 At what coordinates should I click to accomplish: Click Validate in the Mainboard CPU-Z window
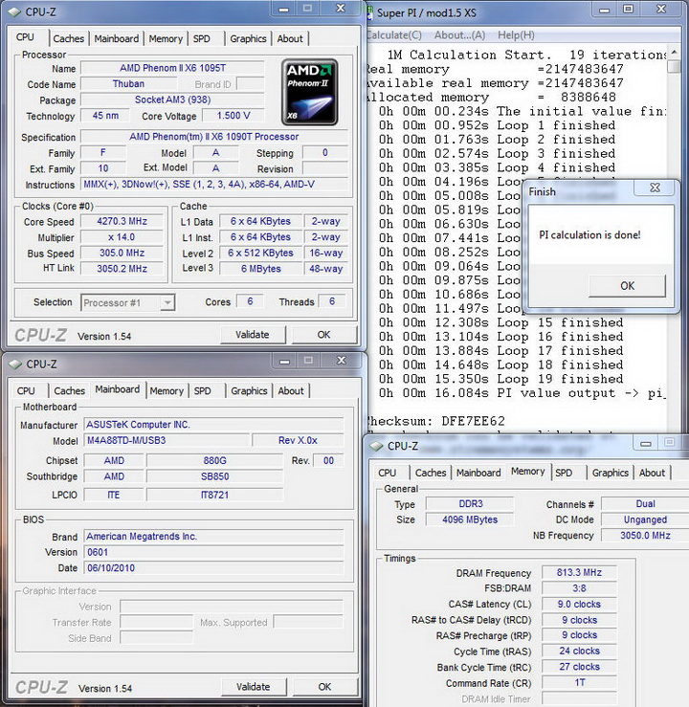tap(254, 687)
